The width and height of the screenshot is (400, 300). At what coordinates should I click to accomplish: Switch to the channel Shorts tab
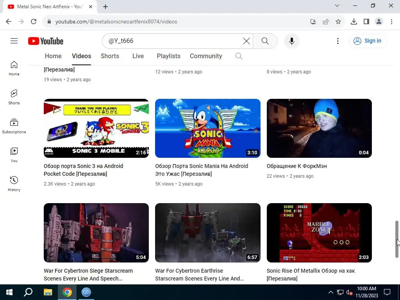tap(110, 56)
